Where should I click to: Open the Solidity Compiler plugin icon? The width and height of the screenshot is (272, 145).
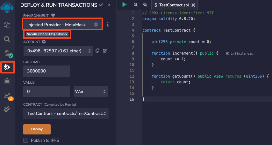click(x=7, y=53)
